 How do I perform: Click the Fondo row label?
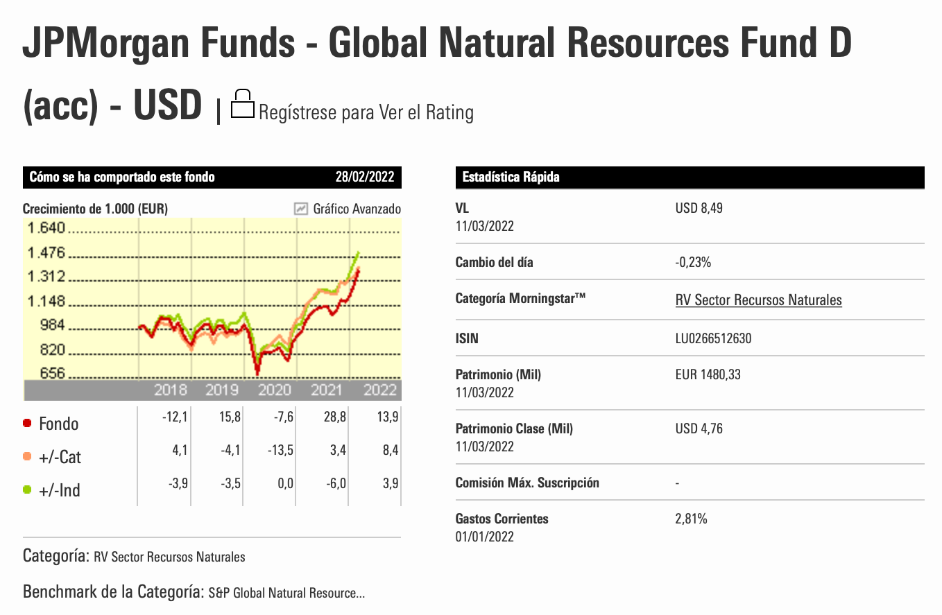point(59,424)
